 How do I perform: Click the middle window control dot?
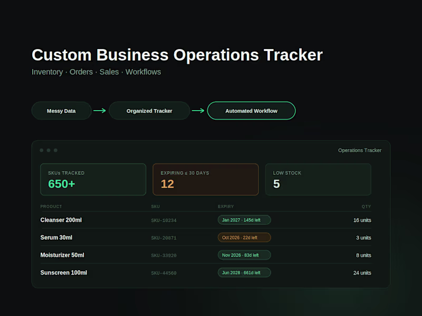(49, 150)
